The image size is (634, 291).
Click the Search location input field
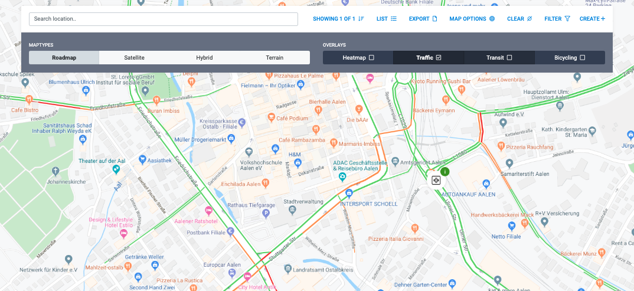164,19
